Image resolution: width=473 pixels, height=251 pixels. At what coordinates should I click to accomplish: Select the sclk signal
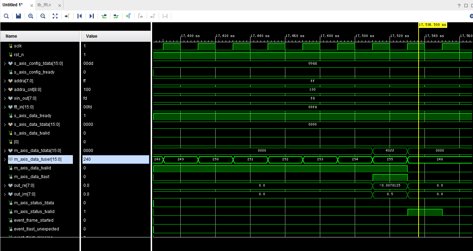[x=18, y=46]
